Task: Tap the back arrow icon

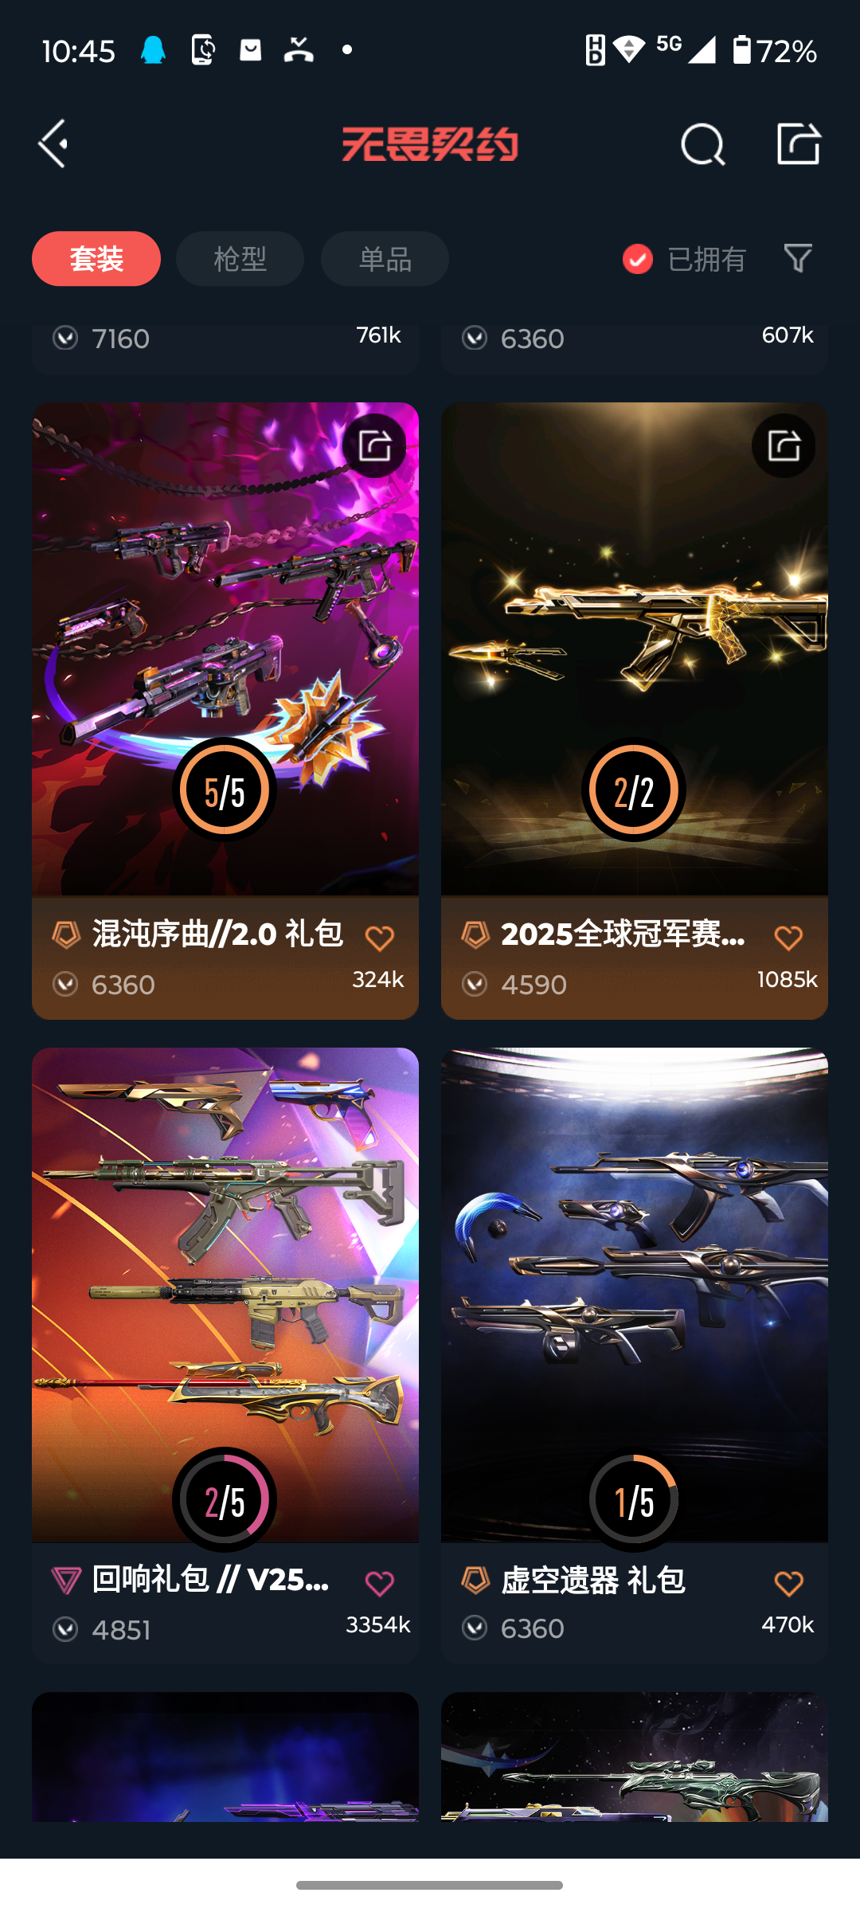Action: coord(53,144)
